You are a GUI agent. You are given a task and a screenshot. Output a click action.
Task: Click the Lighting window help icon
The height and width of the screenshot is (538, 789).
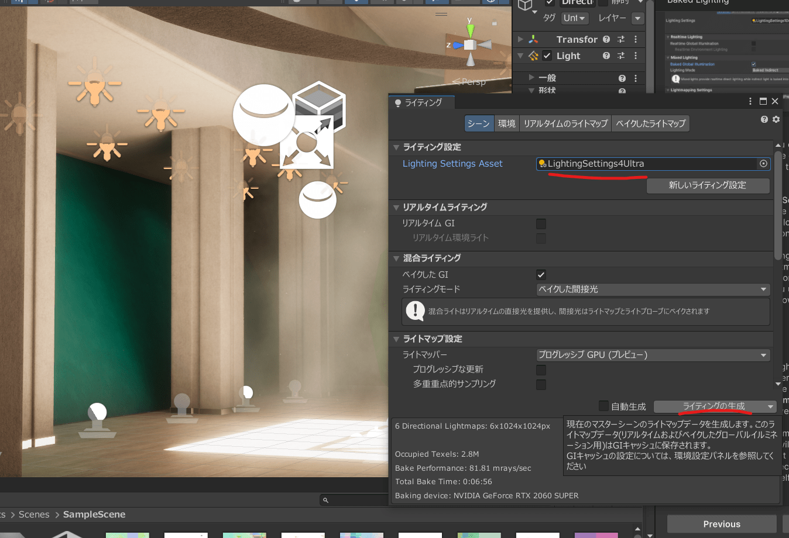764,119
